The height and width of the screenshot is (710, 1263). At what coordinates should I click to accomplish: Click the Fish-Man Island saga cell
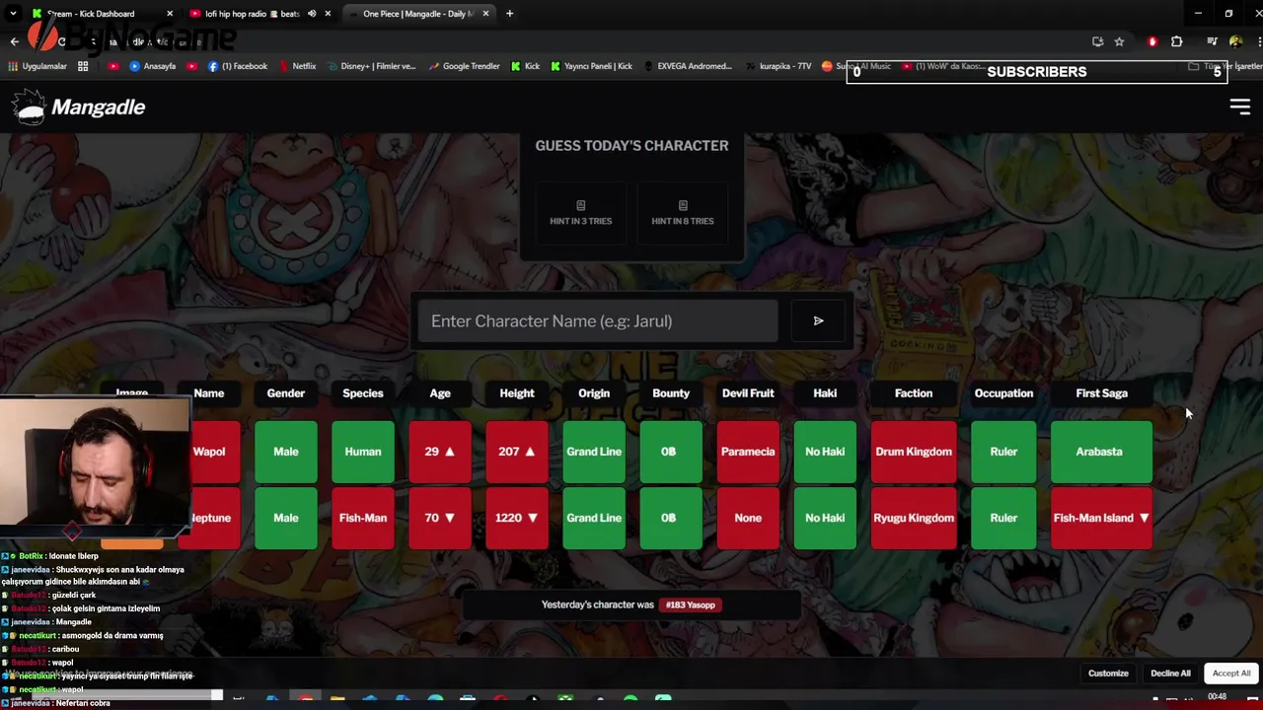1101,518
